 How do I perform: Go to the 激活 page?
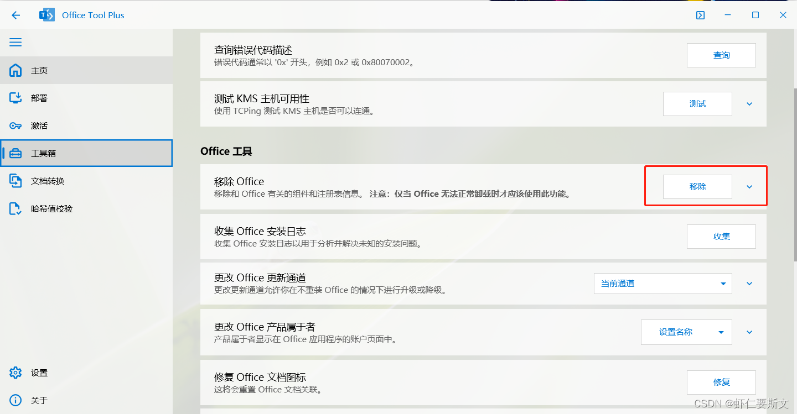86,125
